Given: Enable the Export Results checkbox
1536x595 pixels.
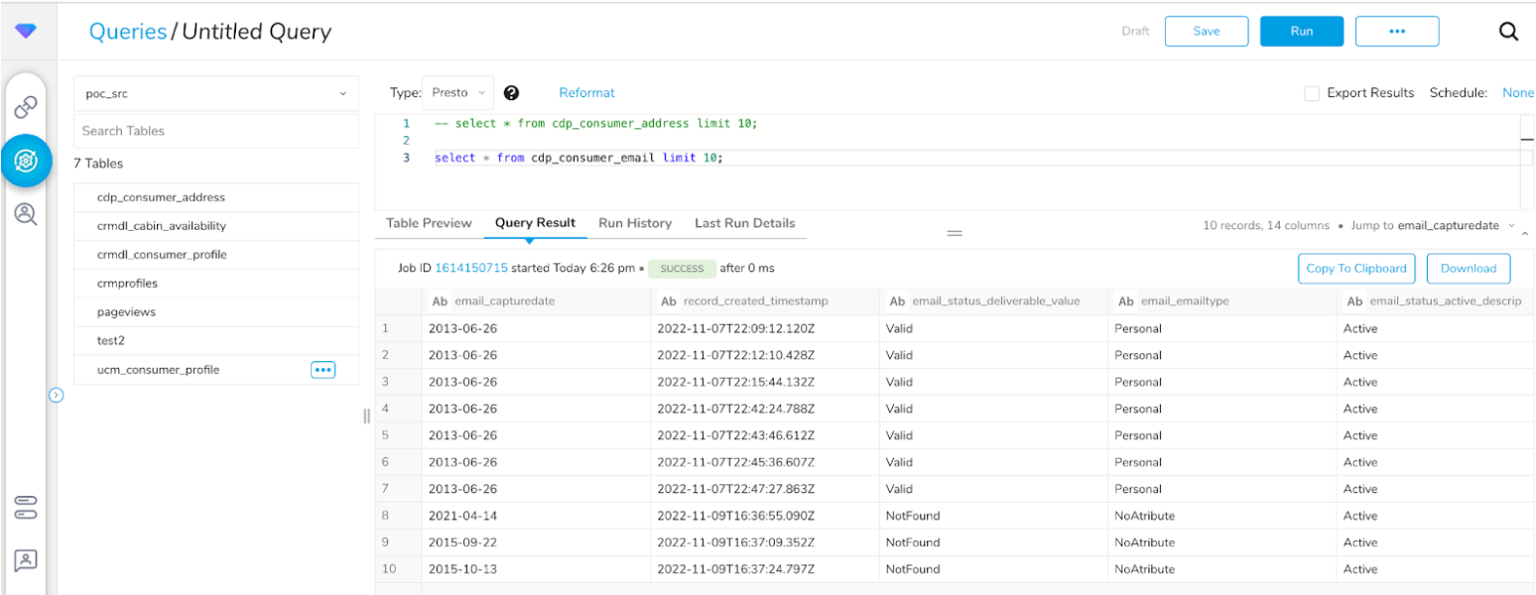Looking at the screenshot, I should [1312, 93].
